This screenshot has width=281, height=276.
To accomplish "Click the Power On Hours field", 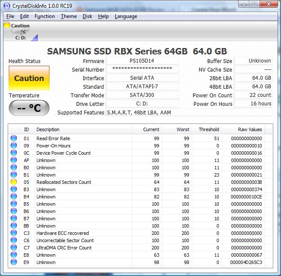I will [253, 104].
